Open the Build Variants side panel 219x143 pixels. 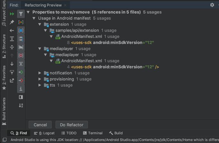click(x=4, y=111)
